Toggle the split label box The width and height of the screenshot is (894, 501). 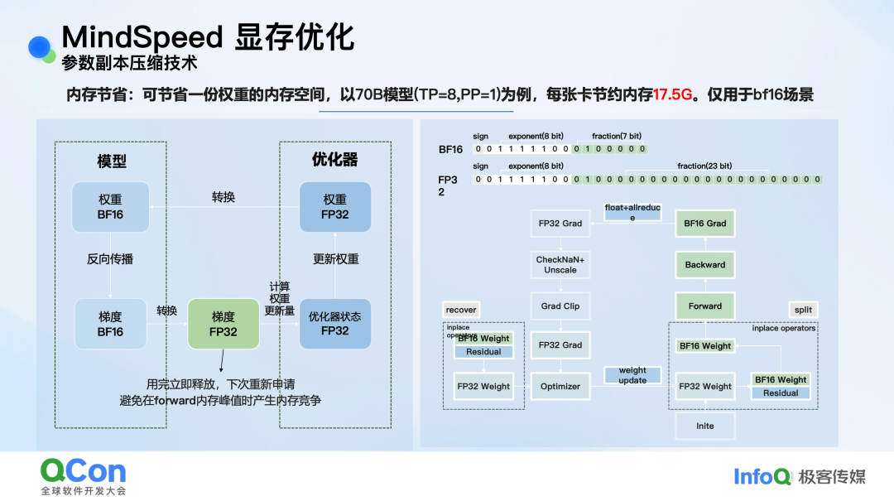(801, 309)
